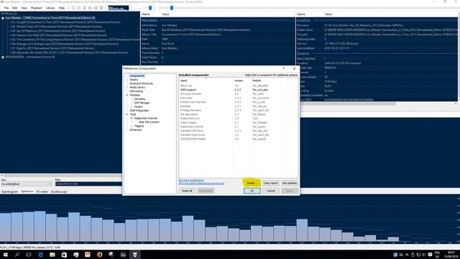Select the ASIO support component row
Screen dimensions: 460x259
[238, 89]
